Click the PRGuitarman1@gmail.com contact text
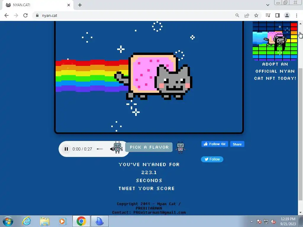Viewport: 303px width, 227px height. (159, 212)
